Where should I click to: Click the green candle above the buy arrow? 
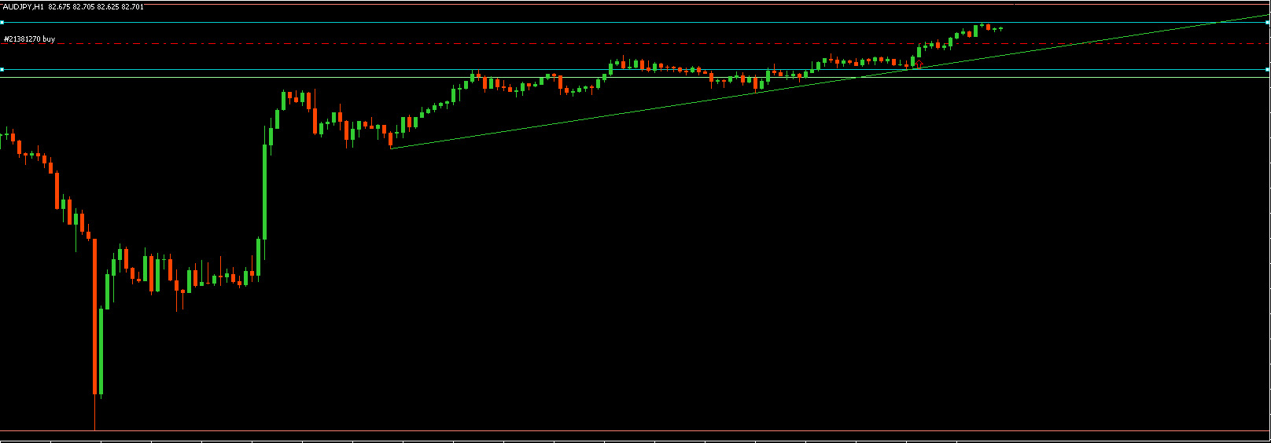click(x=919, y=52)
